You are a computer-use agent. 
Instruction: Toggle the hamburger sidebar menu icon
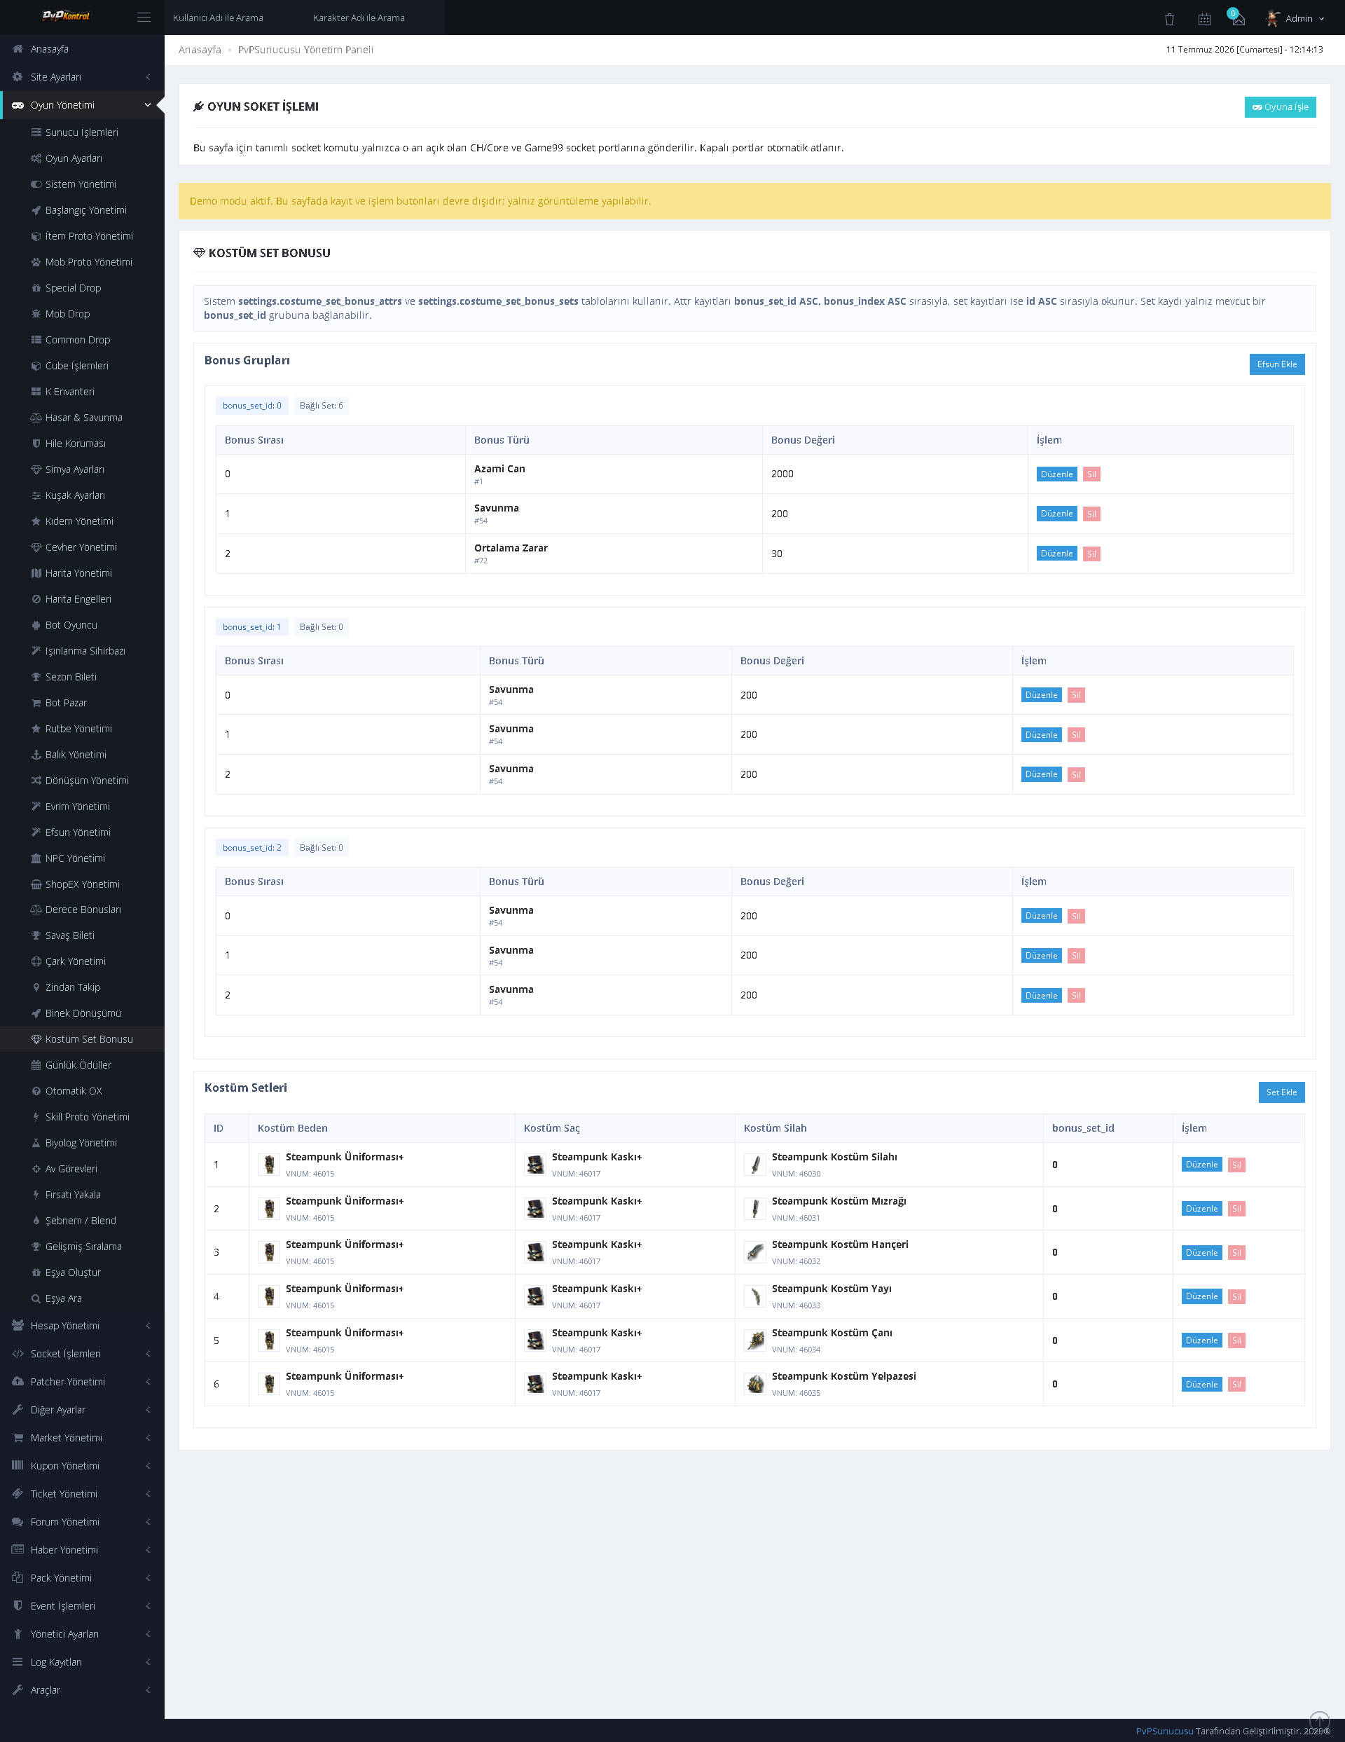pos(144,17)
